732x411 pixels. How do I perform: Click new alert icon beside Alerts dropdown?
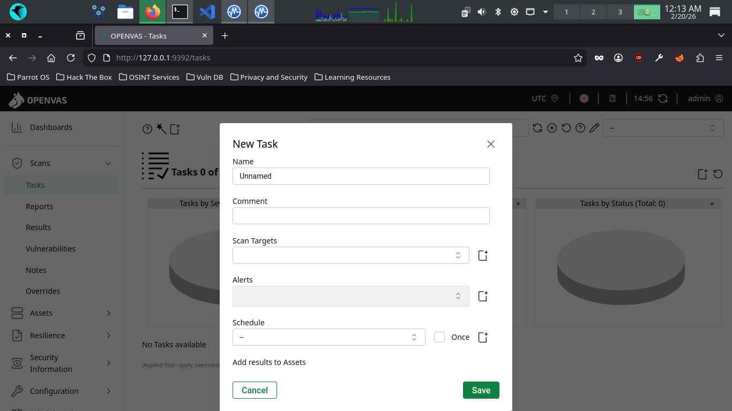click(x=483, y=296)
